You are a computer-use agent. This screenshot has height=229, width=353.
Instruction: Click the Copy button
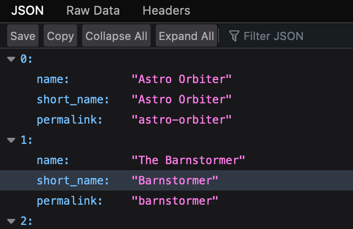point(60,36)
